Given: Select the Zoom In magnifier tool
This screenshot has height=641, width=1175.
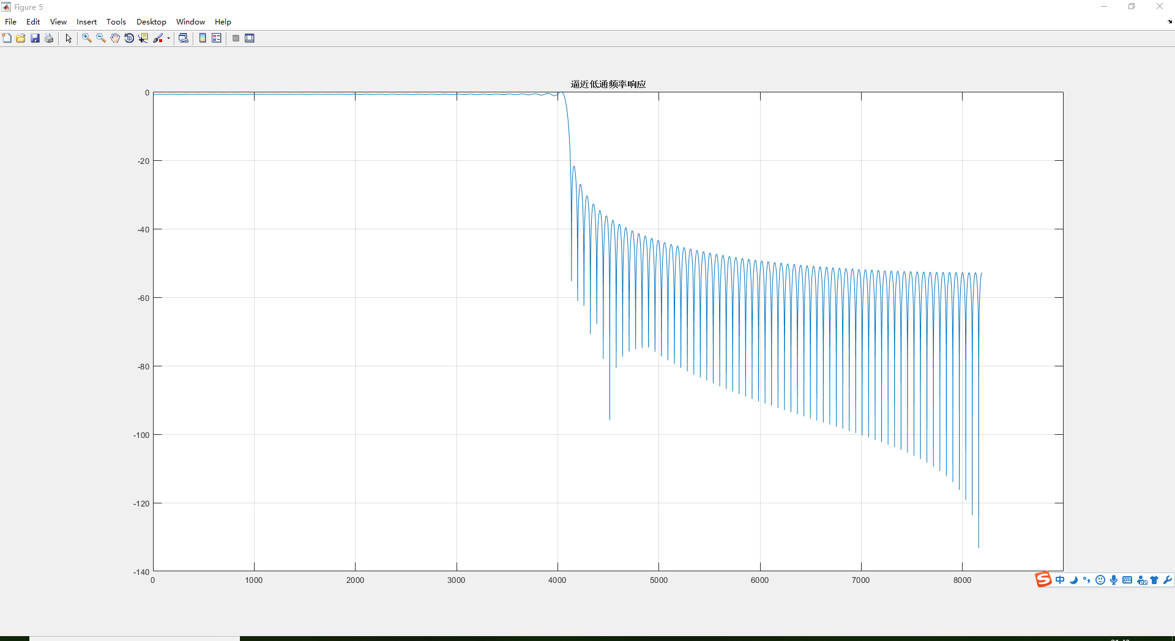Looking at the screenshot, I should point(87,39).
